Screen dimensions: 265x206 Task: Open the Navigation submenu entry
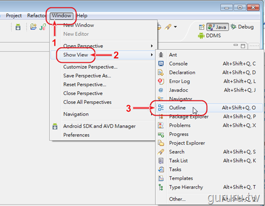tap(103, 114)
